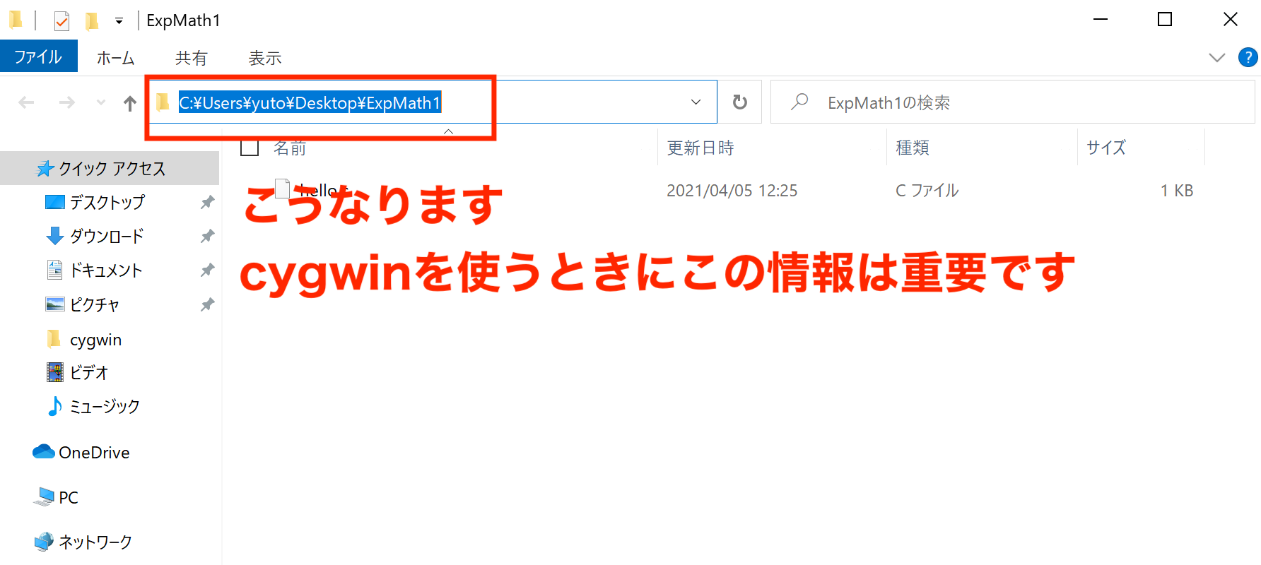Click the cygwin yellow folder icon
The width and height of the screenshot is (1261, 565).
pos(54,339)
